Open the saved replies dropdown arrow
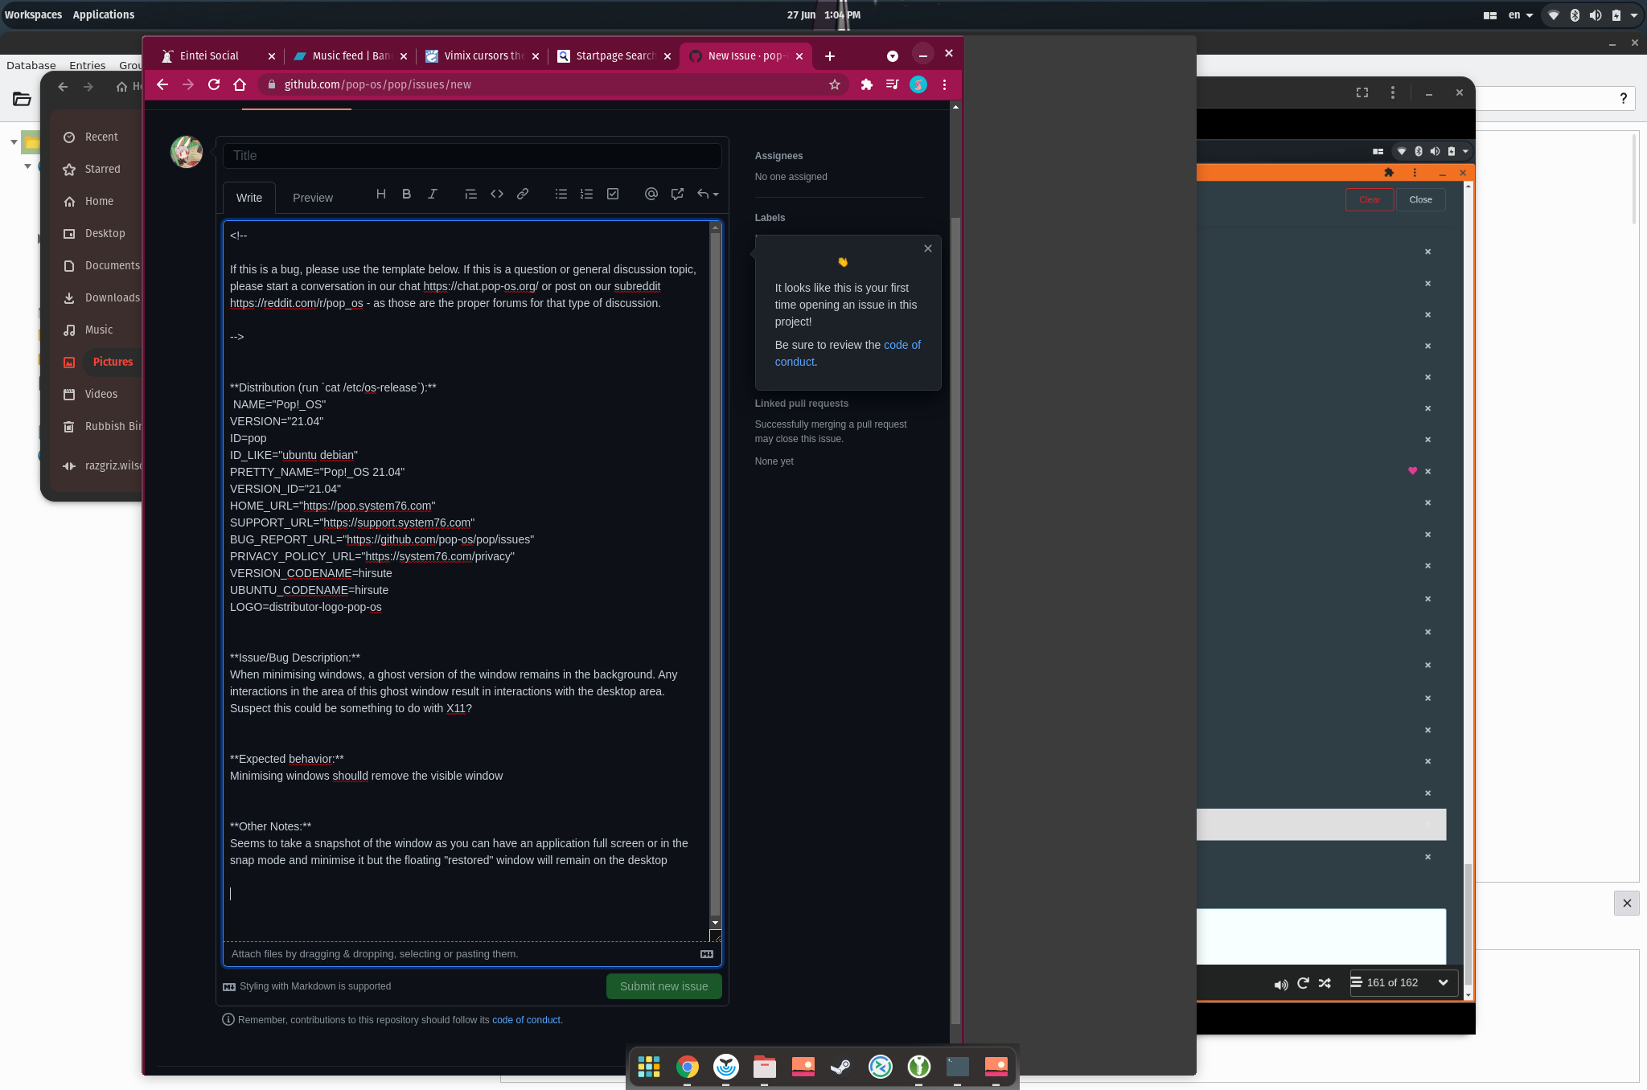Screen dimensions: 1647x1090 point(707,195)
